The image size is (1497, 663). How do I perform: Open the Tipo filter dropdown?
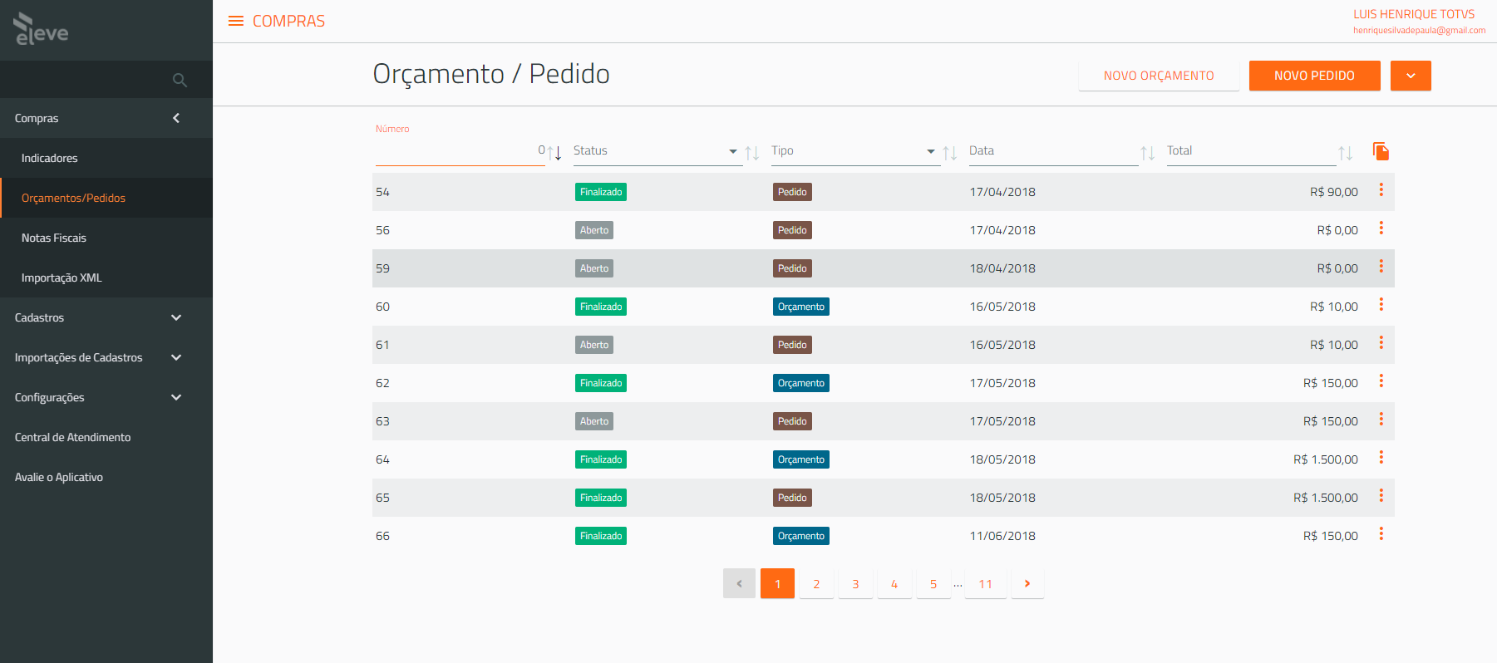[931, 151]
